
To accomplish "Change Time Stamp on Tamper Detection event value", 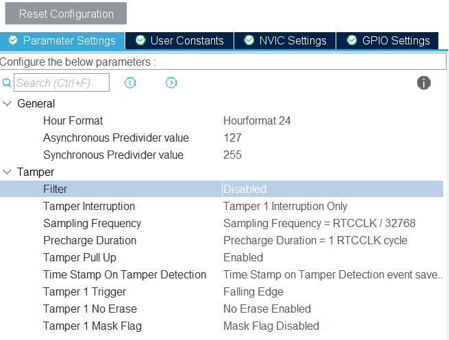I will pyautogui.click(x=333, y=274).
